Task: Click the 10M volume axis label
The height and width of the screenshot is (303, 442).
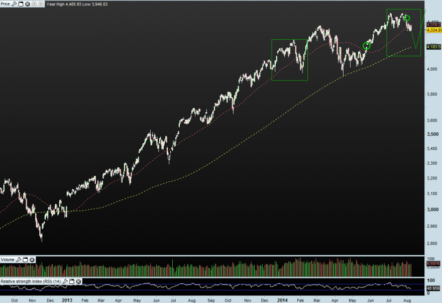Action: (431, 259)
